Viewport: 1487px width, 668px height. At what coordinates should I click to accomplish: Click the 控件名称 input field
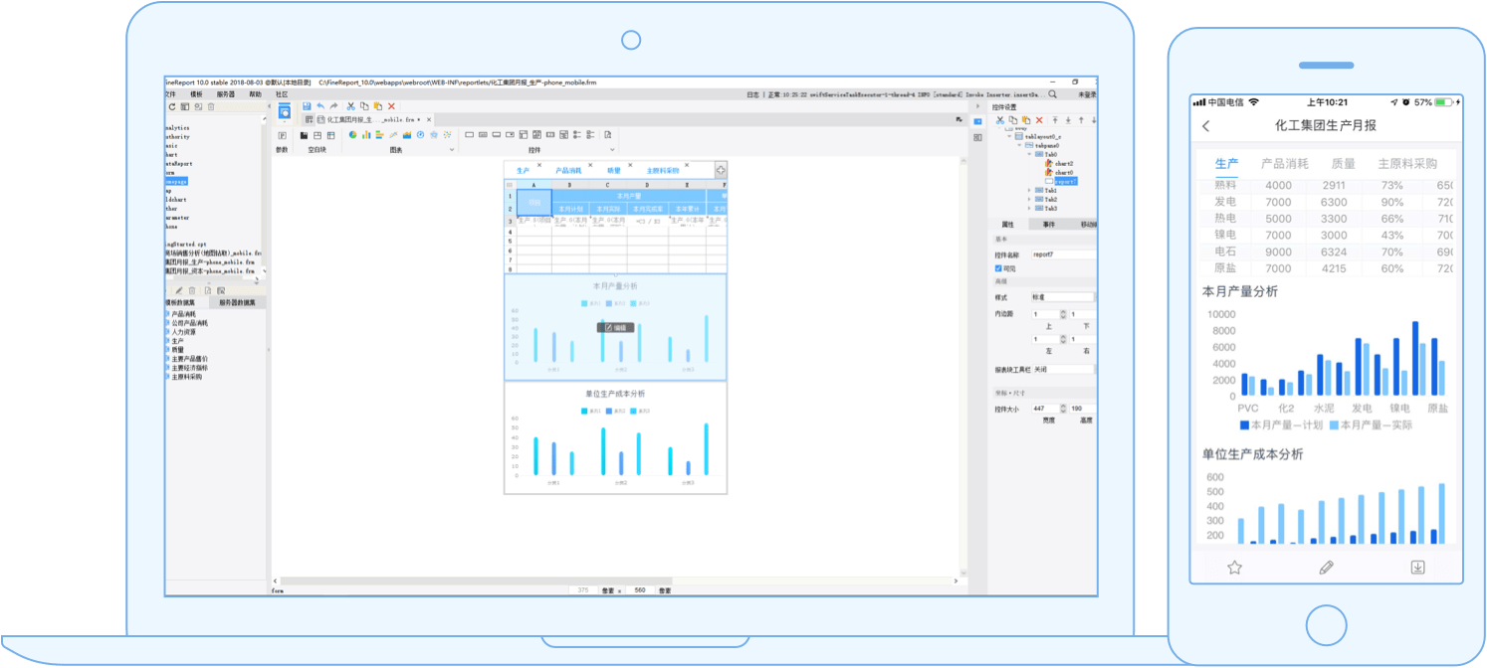1063,255
